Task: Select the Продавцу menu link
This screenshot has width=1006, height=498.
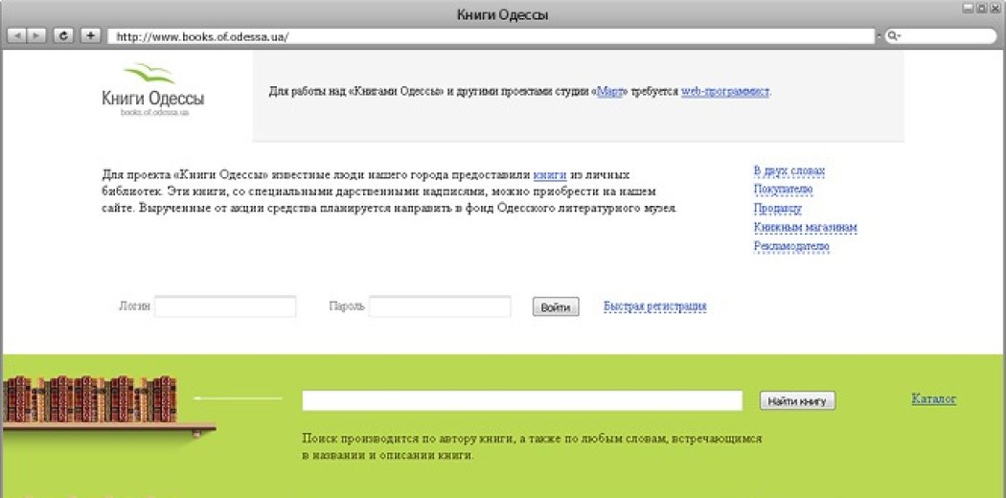Action: click(x=777, y=208)
